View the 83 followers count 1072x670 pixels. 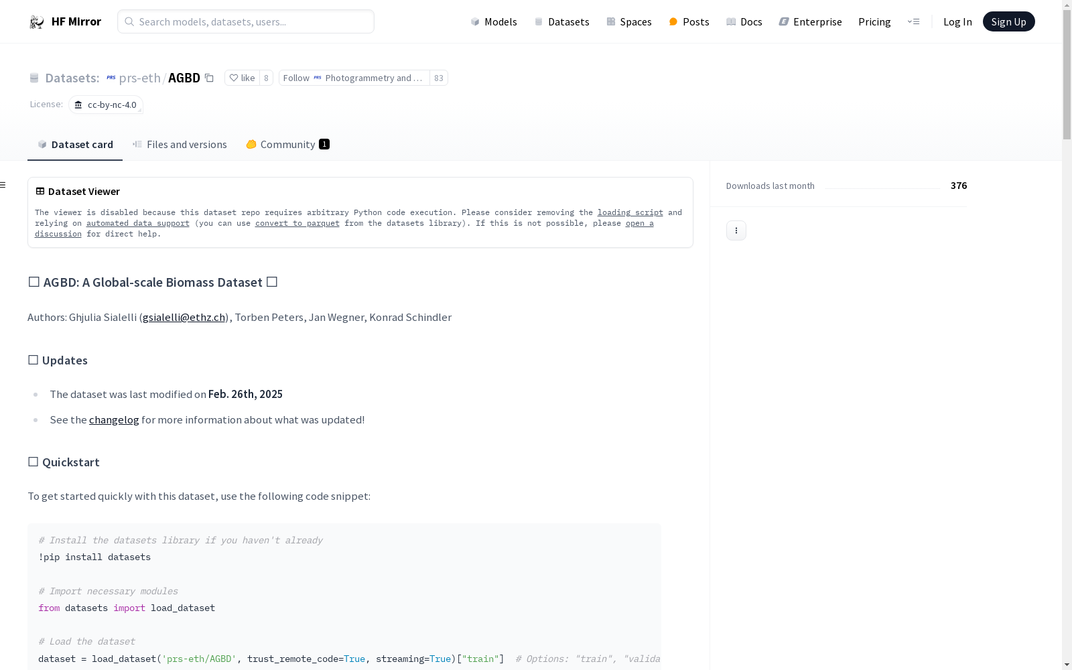tap(439, 78)
